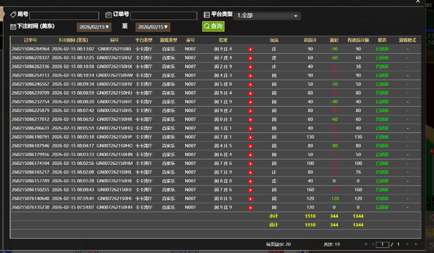The height and width of the screenshot is (253, 434).
Task: Jump to the first results page
Action: click(x=365, y=244)
